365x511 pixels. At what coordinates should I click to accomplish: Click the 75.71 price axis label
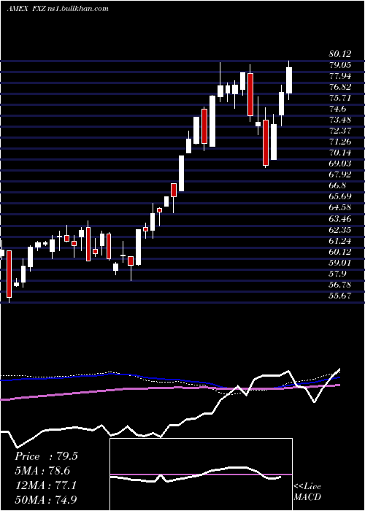340,98
